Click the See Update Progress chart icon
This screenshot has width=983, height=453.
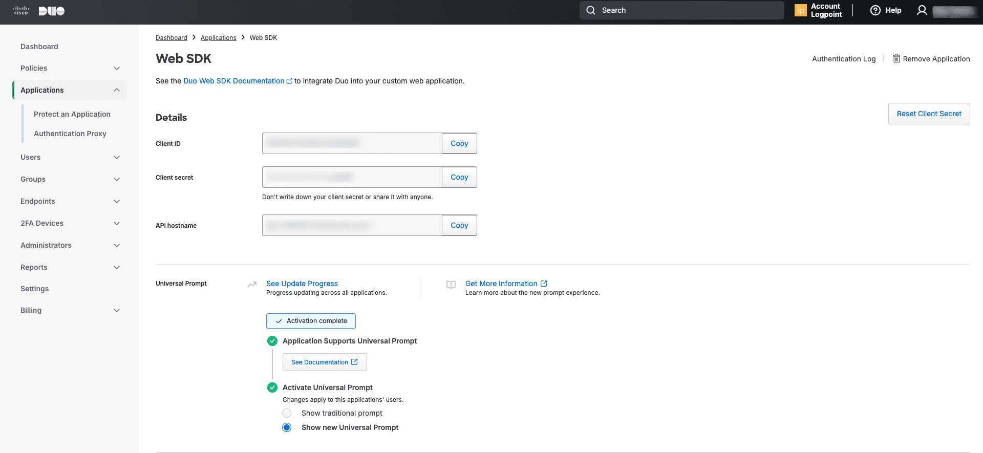[x=252, y=284]
